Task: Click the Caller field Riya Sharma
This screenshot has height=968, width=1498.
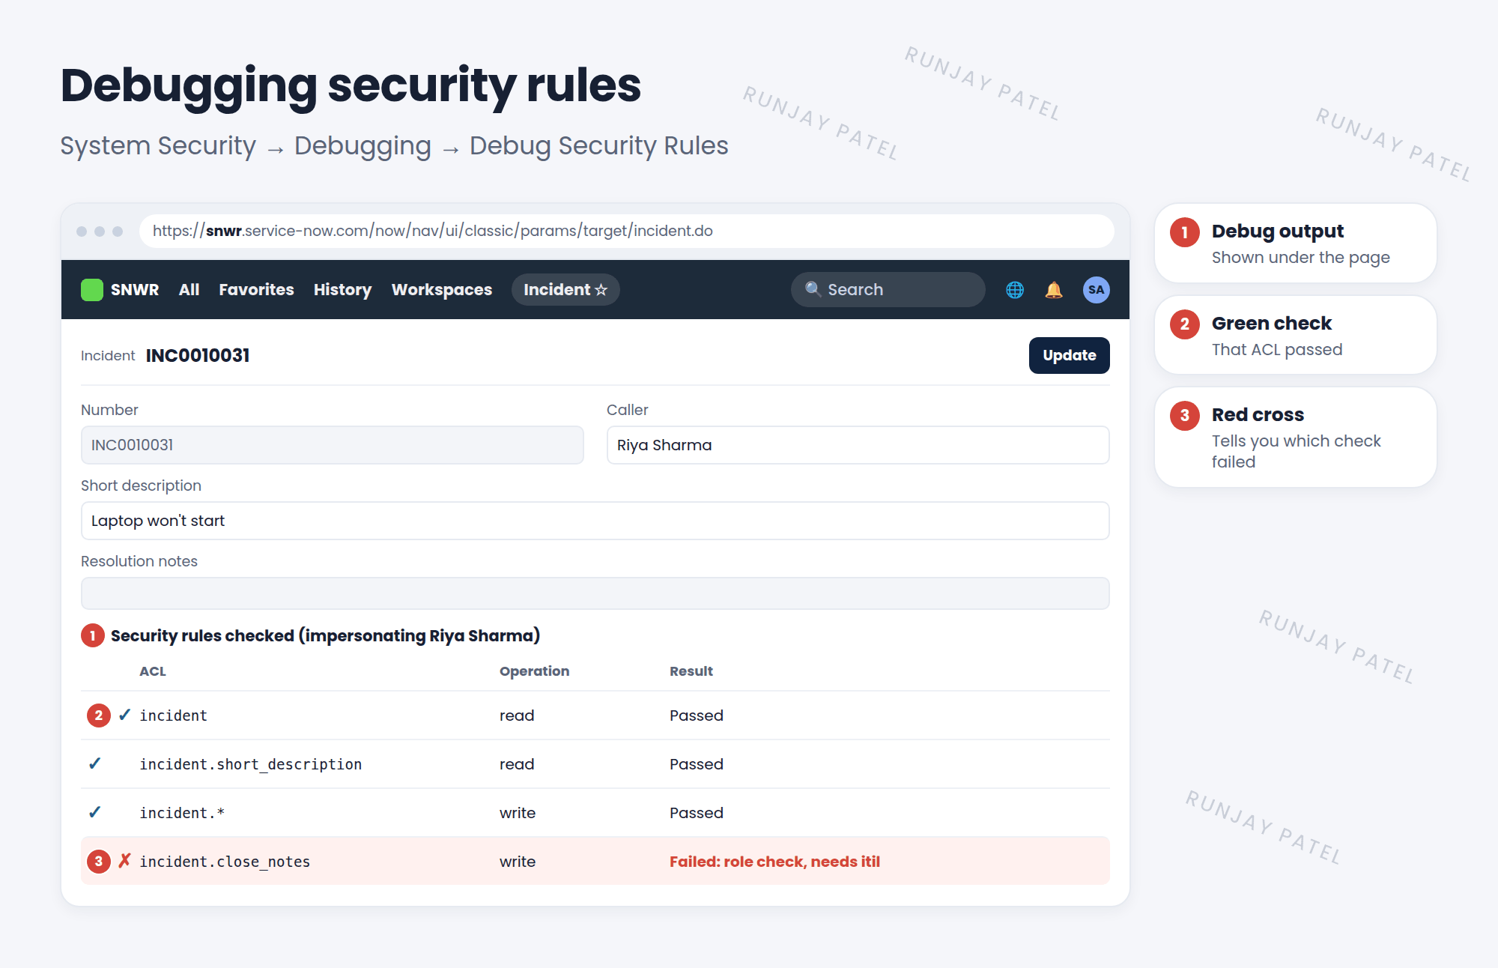Action: [x=858, y=445]
